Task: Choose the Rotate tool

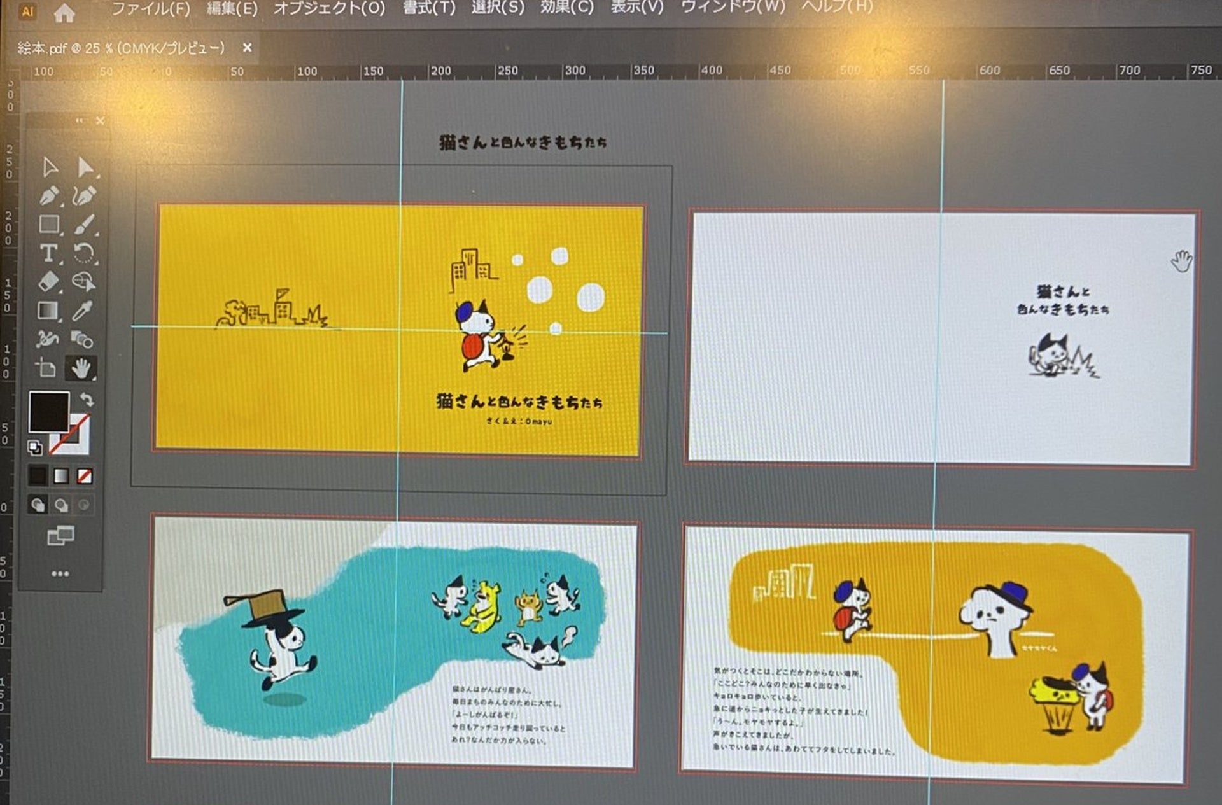Action: (x=83, y=253)
